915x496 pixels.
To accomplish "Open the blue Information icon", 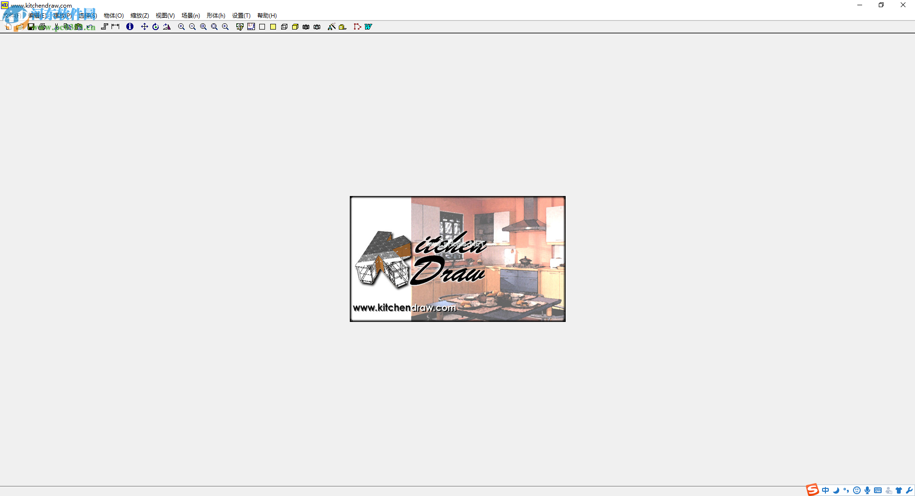I will click(x=130, y=27).
